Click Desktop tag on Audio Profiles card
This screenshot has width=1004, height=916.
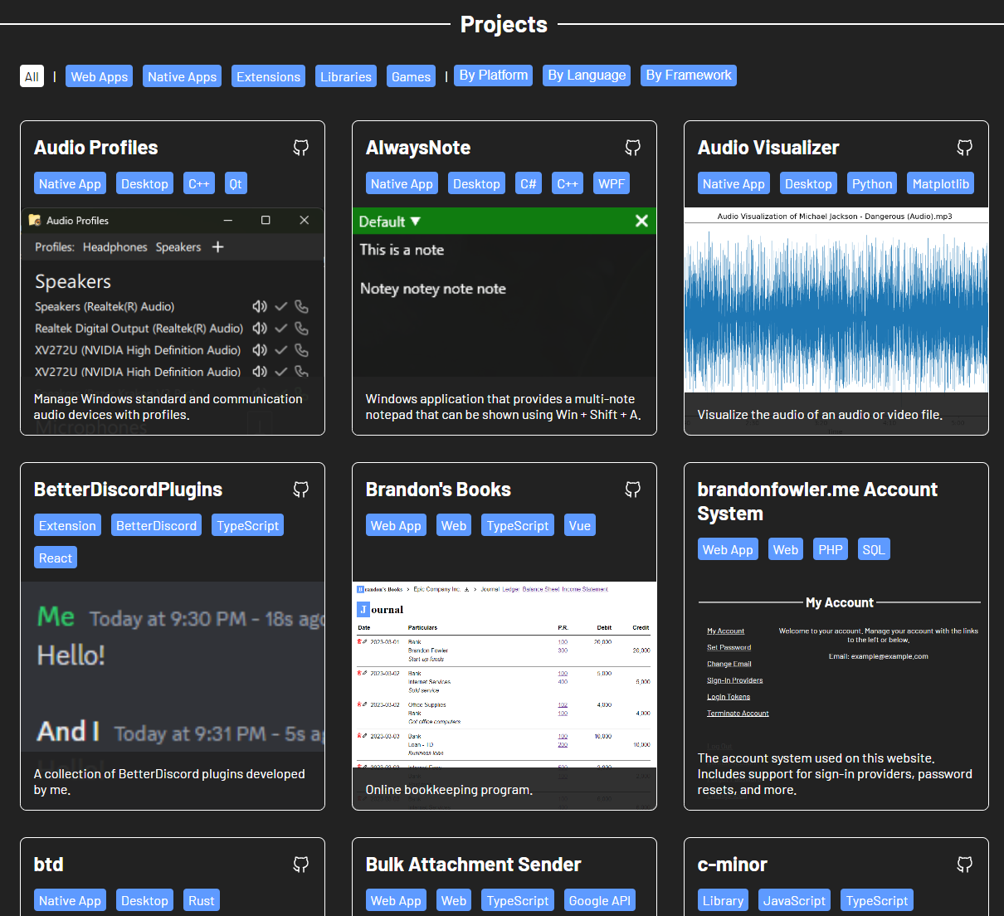coord(144,183)
